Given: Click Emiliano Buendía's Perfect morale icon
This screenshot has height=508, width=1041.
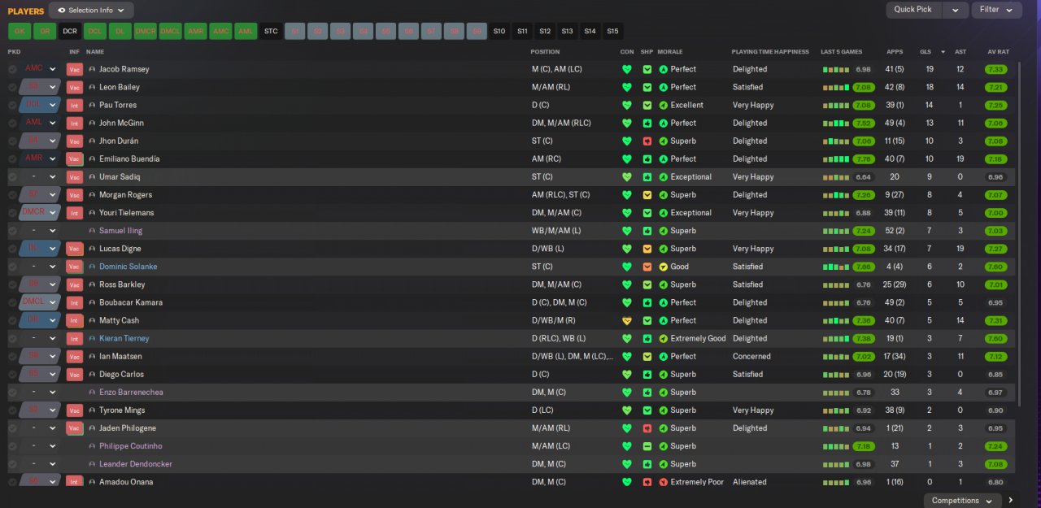Looking at the screenshot, I should [664, 159].
